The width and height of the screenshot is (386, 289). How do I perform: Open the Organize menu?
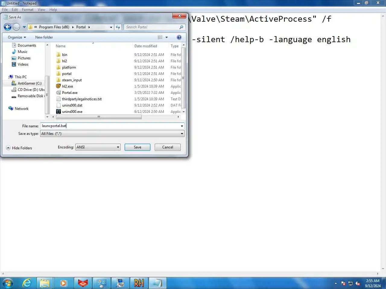pyautogui.click(x=17, y=37)
